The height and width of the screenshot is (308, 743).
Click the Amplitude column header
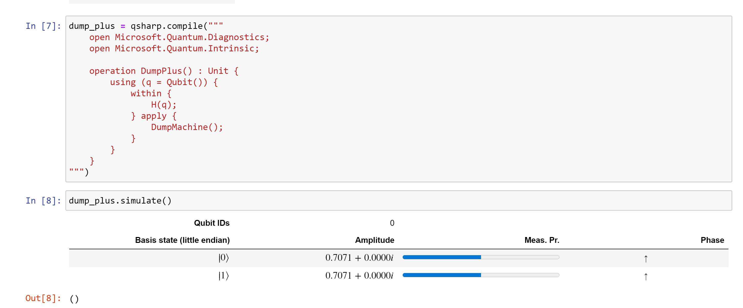pyautogui.click(x=374, y=240)
